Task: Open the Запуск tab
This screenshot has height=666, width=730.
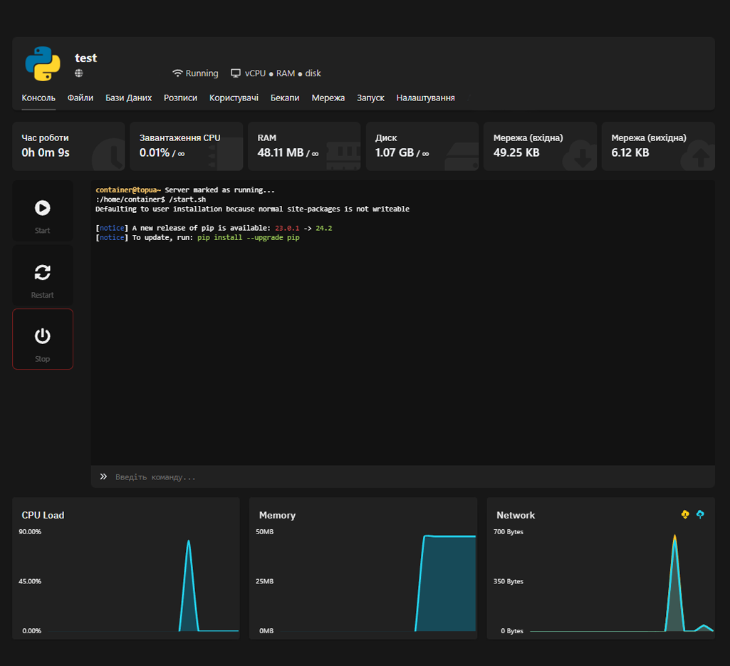Action: [x=370, y=98]
